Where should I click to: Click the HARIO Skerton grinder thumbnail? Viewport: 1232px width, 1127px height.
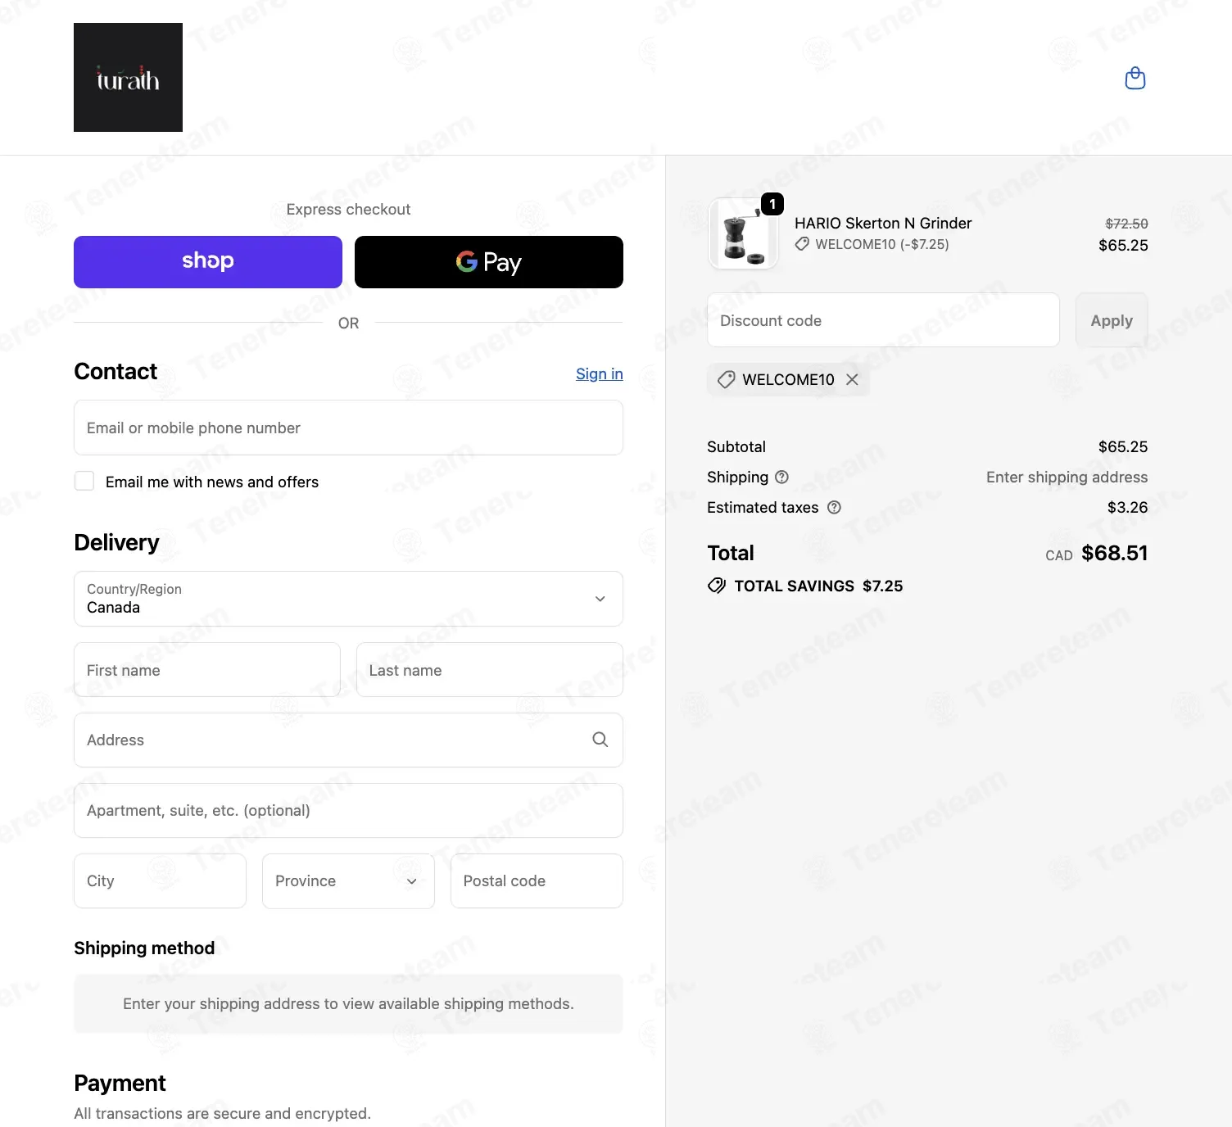coord(743,233)
